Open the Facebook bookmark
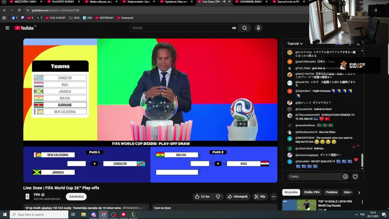This screenshot has height=219, width=389. (15, 18)
